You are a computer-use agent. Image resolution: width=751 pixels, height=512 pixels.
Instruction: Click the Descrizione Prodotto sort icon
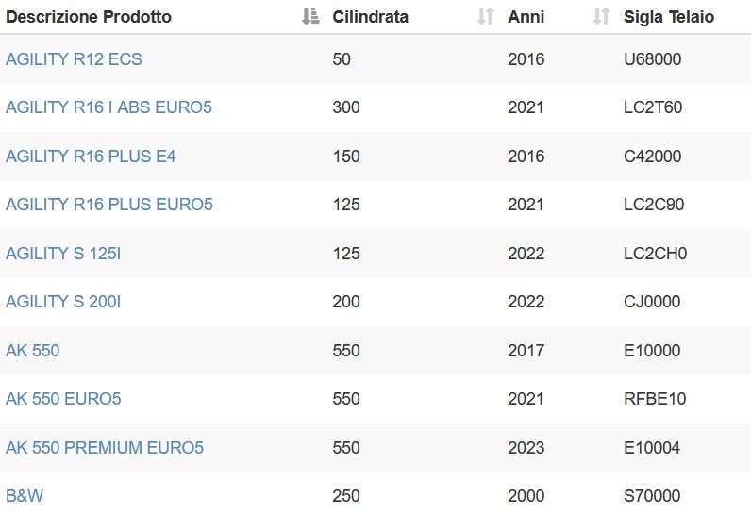(310, 16)
